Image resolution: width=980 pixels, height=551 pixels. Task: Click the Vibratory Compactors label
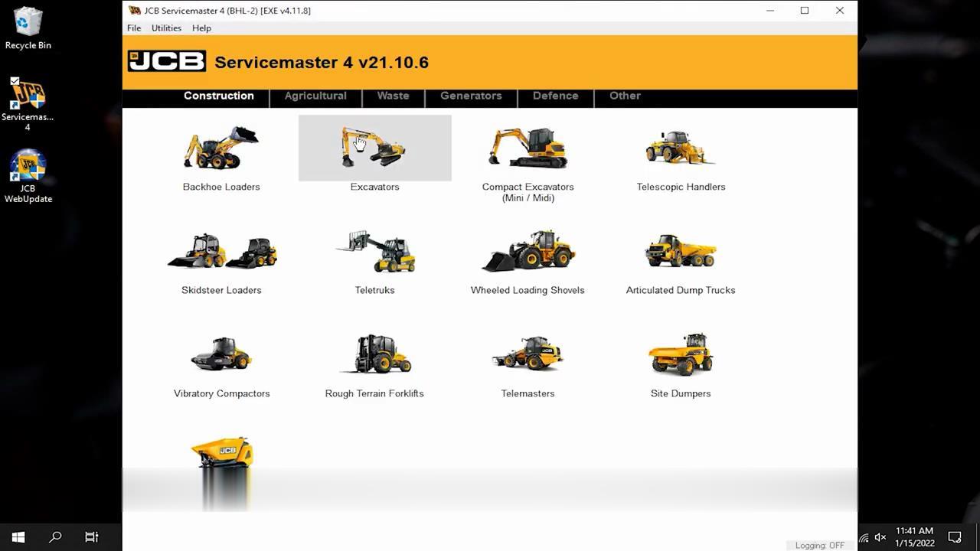coord(221,393)
